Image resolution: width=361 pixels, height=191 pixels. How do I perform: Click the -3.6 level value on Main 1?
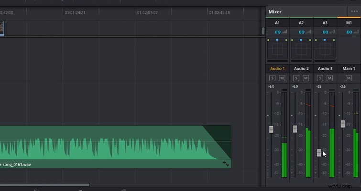pyautogui.click(x=342, y=86)
